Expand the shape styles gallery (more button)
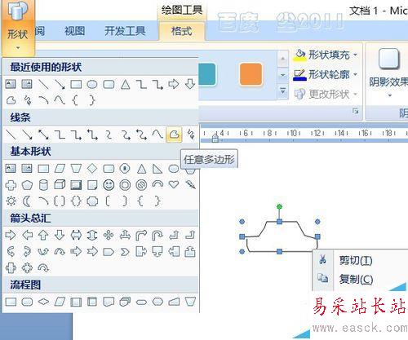Image resolution: width=408 pixels, height=340 pixels. [283, 92]
